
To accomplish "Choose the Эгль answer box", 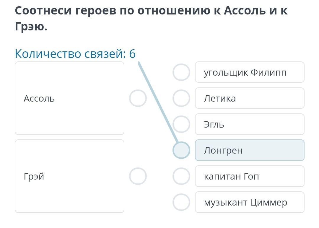I will [x=250, y=124].
